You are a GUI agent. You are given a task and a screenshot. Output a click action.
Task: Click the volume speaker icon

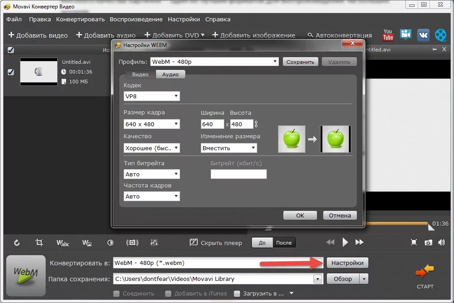coord(442,242)
